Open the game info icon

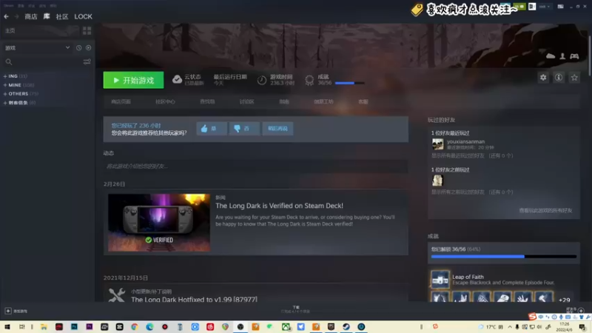559,78
